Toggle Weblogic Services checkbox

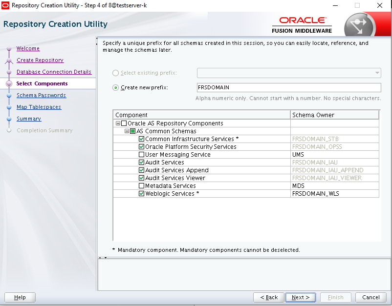click(141, 193)
